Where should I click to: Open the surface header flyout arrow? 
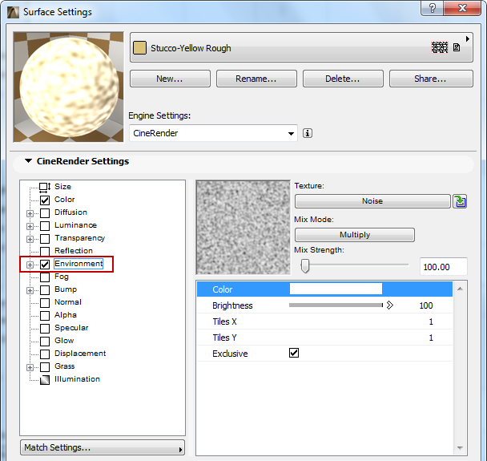tap(468, 38)
